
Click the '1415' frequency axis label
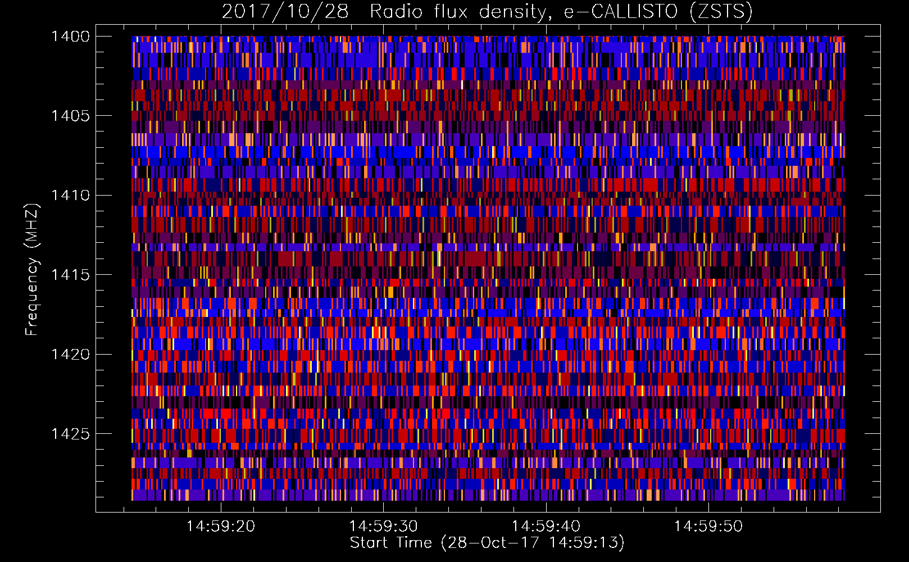pyautogui.click(x=70, y=275)
